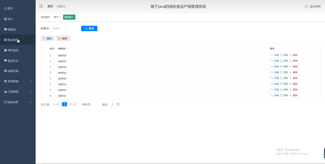The width and height of the screenshot is (325, 164).
Task: Open details (详情) for row 销售地1
Action: (275, 95)
